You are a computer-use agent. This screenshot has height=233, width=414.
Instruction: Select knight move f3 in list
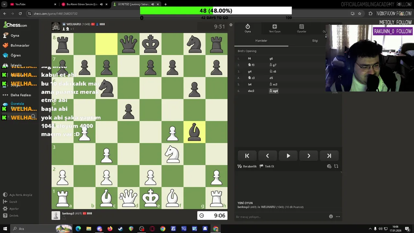click(x=251, y=65)
